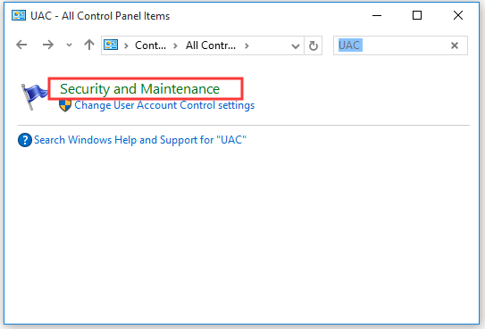Open recent locations dropdown chevron
Image resolution: width=485 pixels, height=329 pixels.
point(70,45)
